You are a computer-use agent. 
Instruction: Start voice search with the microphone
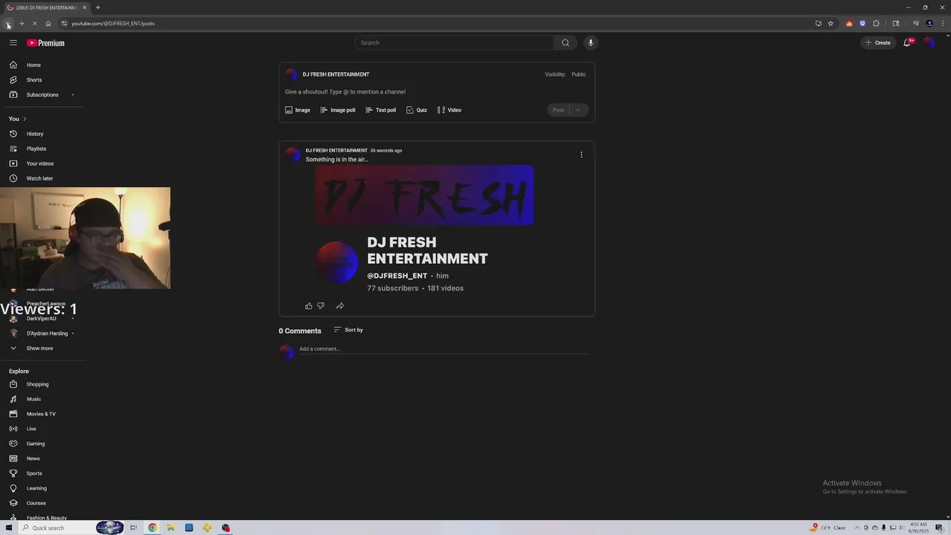tap(591, 42)
